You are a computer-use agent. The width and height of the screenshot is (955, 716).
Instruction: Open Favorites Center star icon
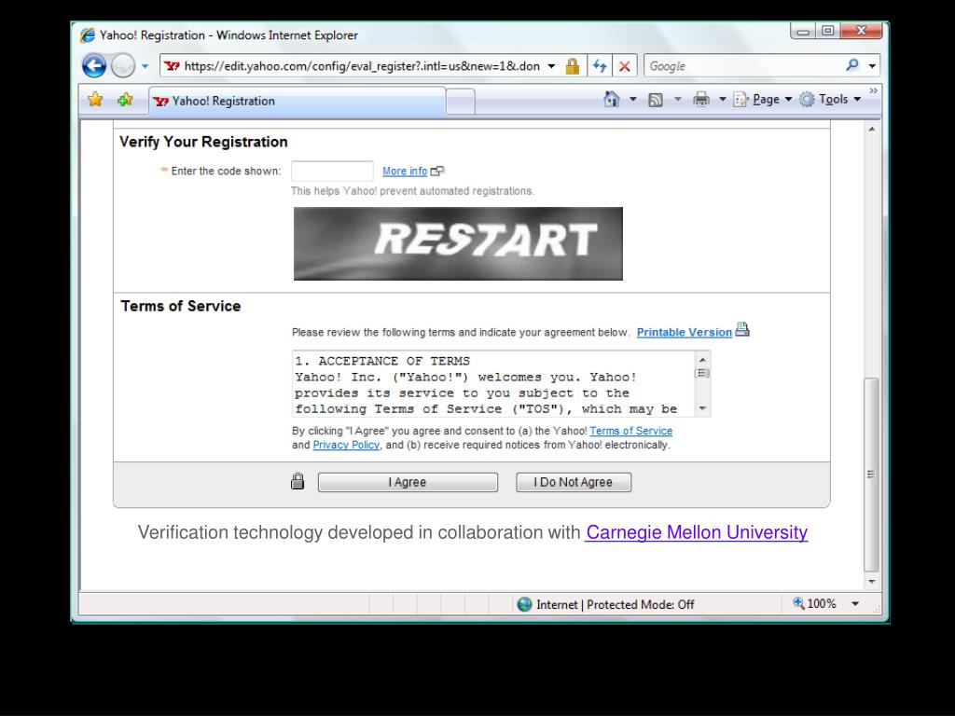(x=96, y=99)
